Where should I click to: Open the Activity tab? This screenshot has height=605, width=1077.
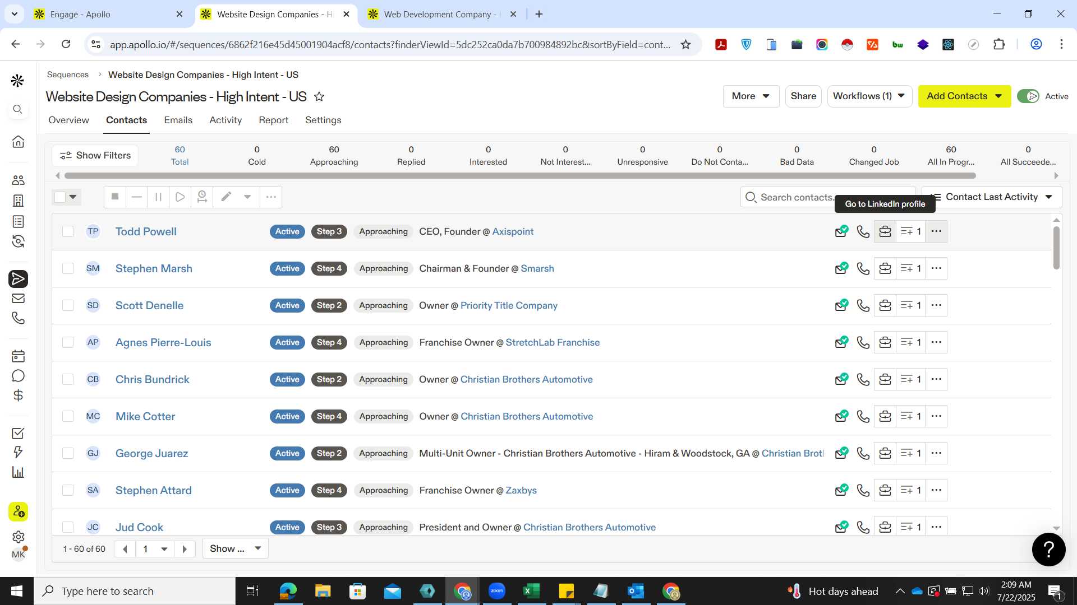point(225,120)
